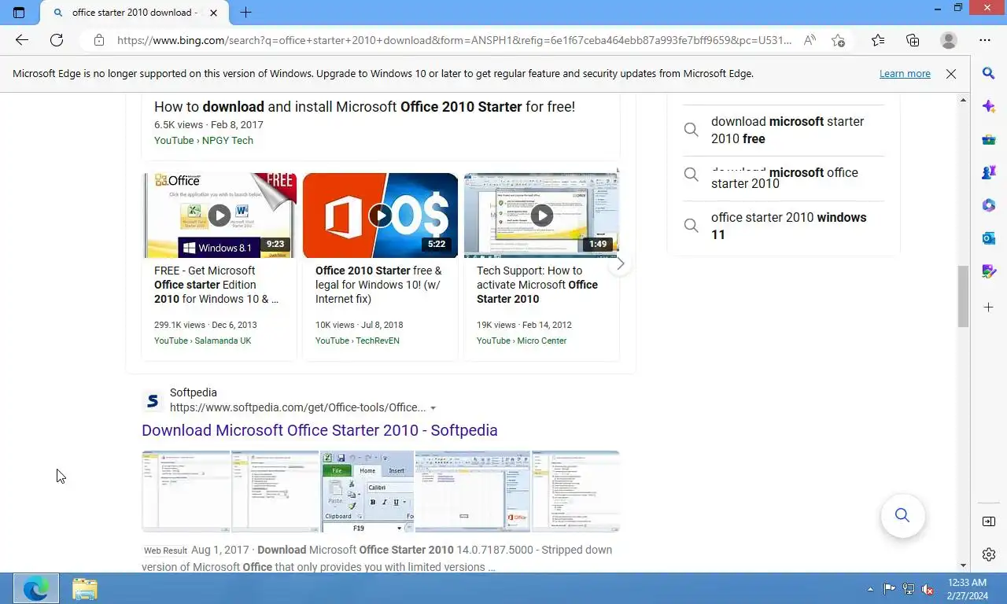
Task: Click the Action Center flag tray icon
Action: [889, 589]
